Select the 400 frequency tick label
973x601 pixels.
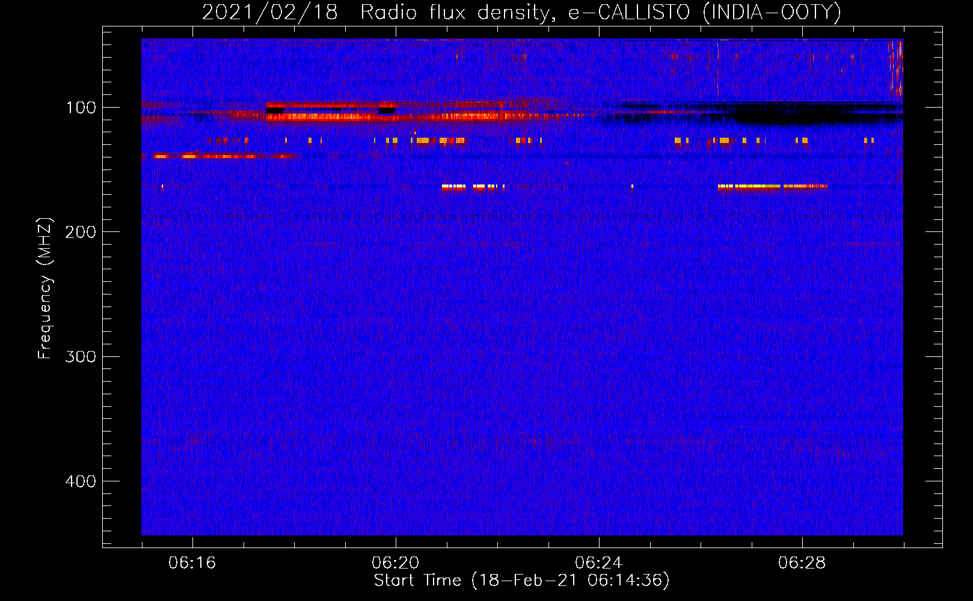click(80, 481)
